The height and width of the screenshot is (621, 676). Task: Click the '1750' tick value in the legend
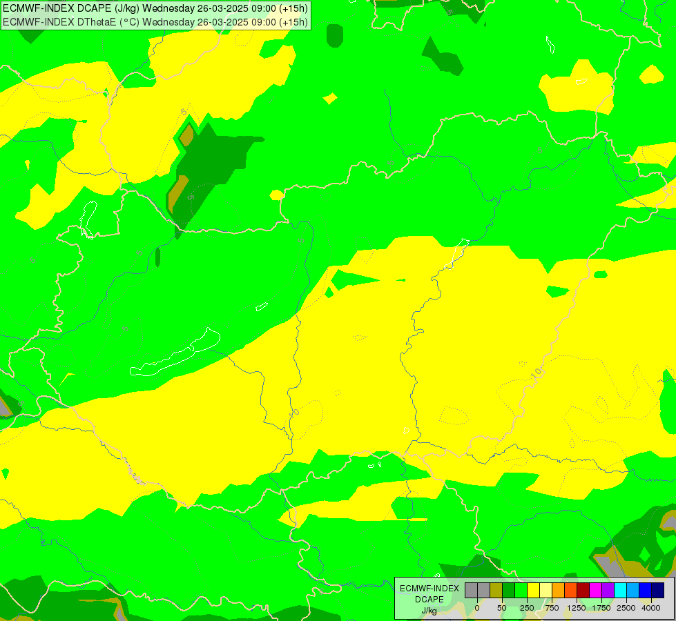[x=601, y=608]
